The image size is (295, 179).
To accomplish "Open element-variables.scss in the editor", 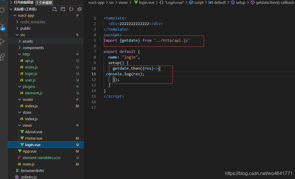I will [41, 158].
